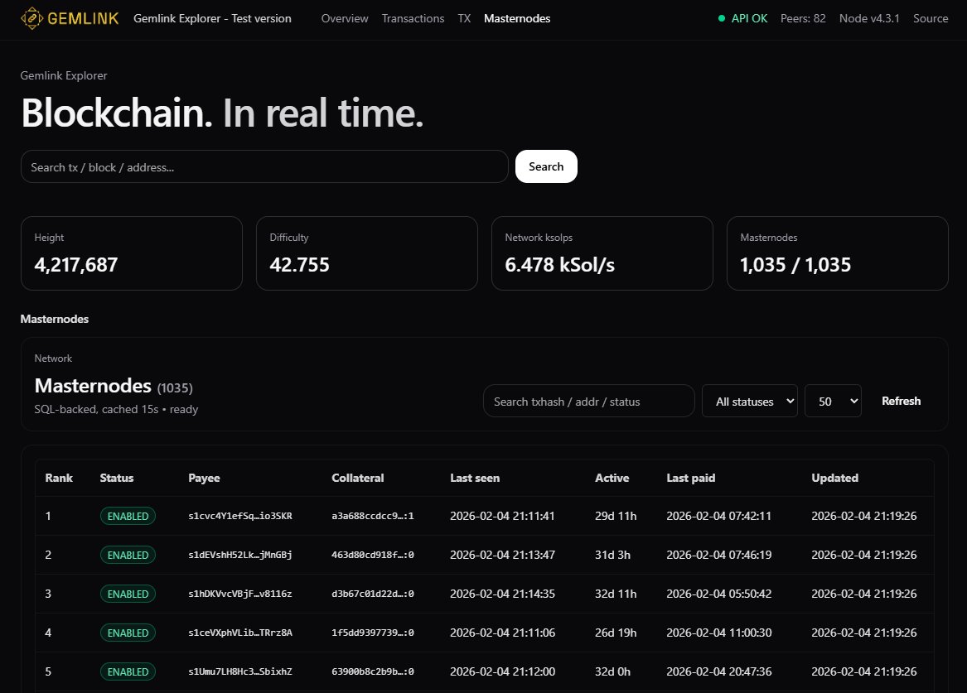Click the ENABLED badge on rank 1 row
This screenshot has height=693, width=967.
tap(128, 516)
